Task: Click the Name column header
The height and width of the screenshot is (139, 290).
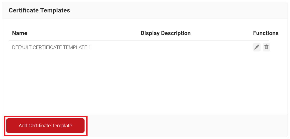Action: pos(20,33)
